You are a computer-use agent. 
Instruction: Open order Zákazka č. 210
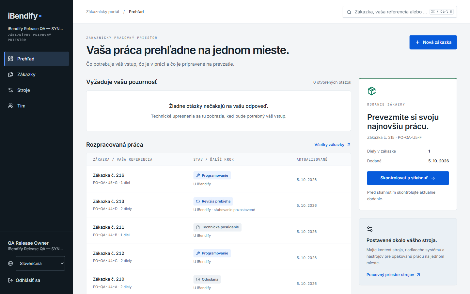109,279
